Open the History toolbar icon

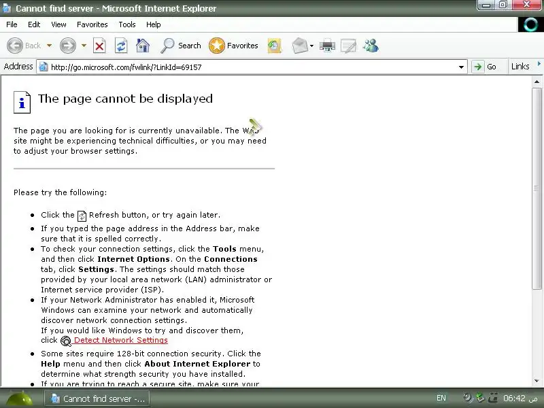coord(274,46)
